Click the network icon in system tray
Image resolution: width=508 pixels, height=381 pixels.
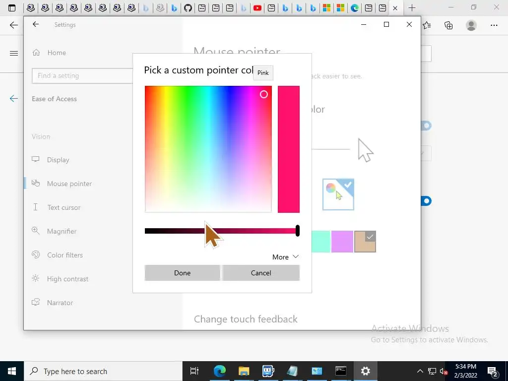click(x=432, y=371)
